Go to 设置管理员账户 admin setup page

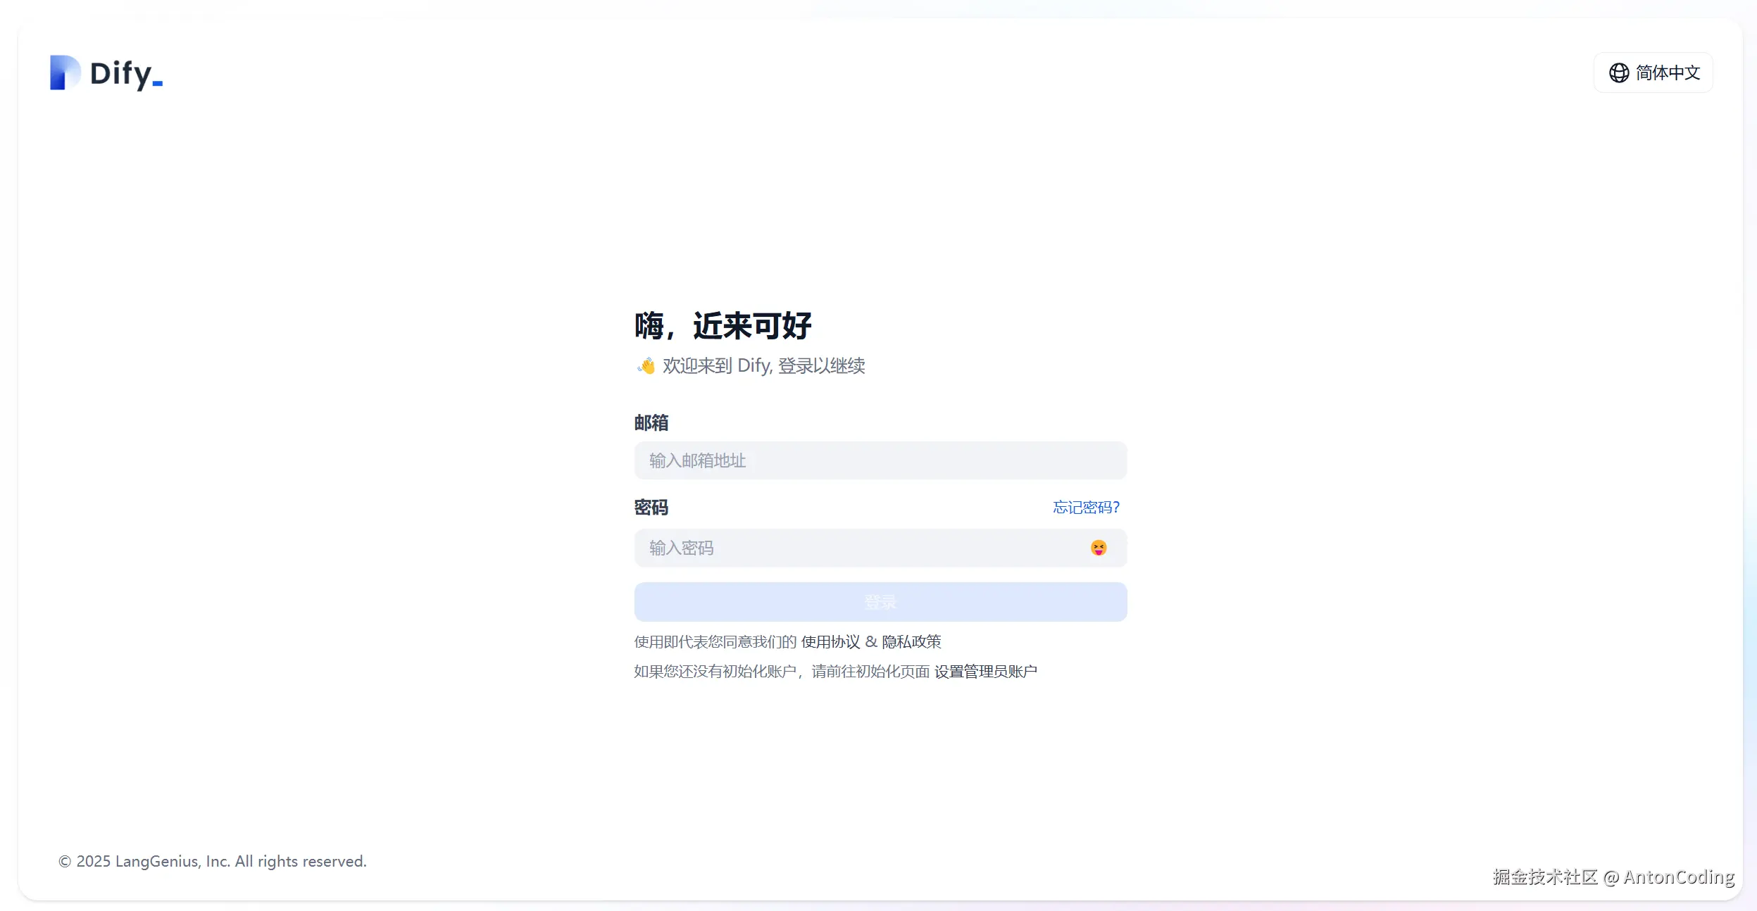(985, 670)
